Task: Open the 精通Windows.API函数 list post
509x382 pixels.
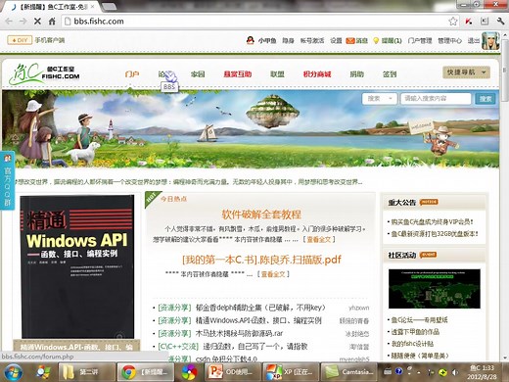Action: (258, 320)
